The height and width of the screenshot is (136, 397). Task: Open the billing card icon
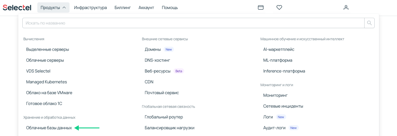261,7
